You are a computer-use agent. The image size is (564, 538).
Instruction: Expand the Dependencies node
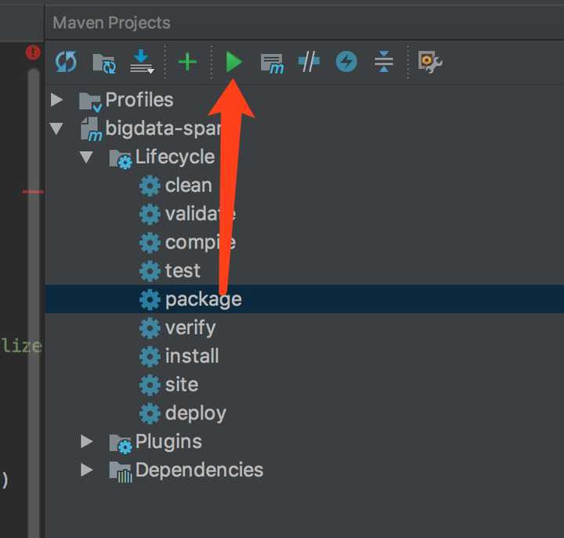(86, 470)
